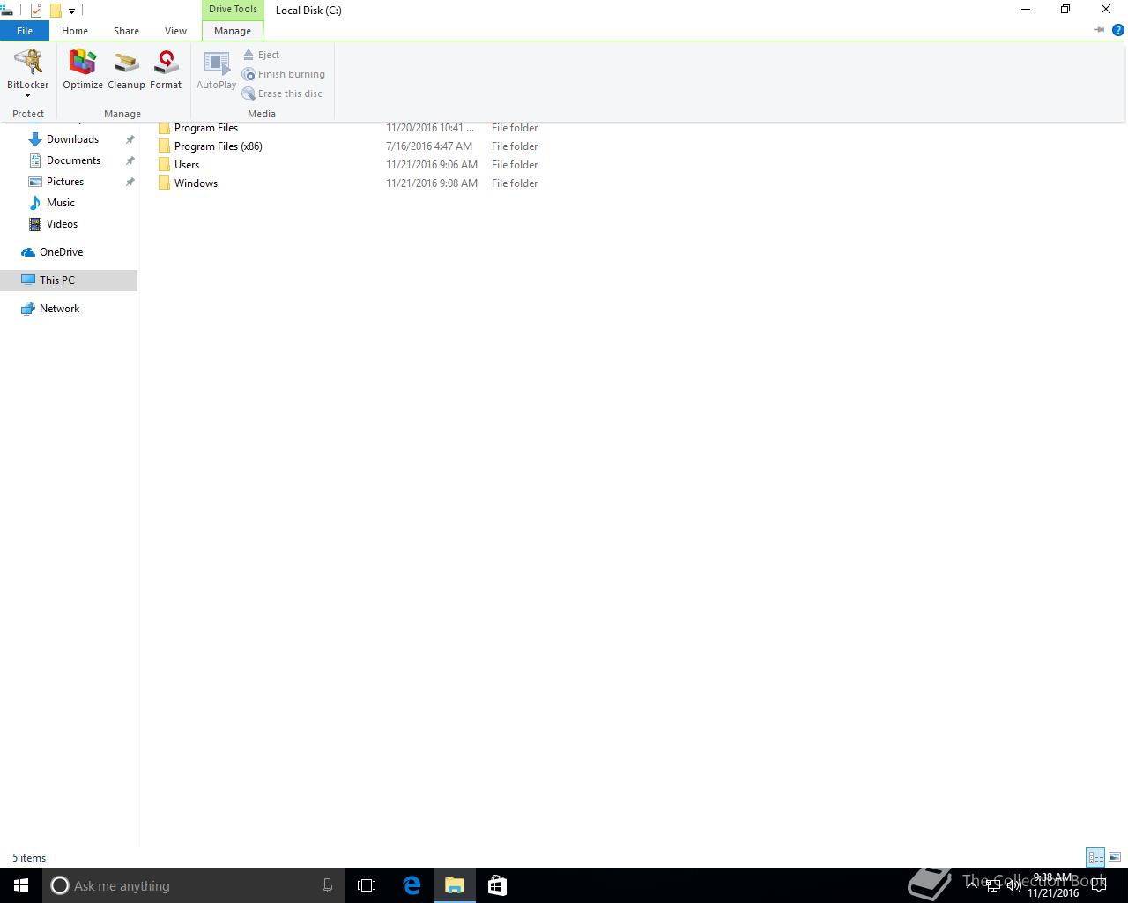Select This PC in the navigation pane
The height and width of the screenshot is (903, 1128).
[x=69, y=280]
